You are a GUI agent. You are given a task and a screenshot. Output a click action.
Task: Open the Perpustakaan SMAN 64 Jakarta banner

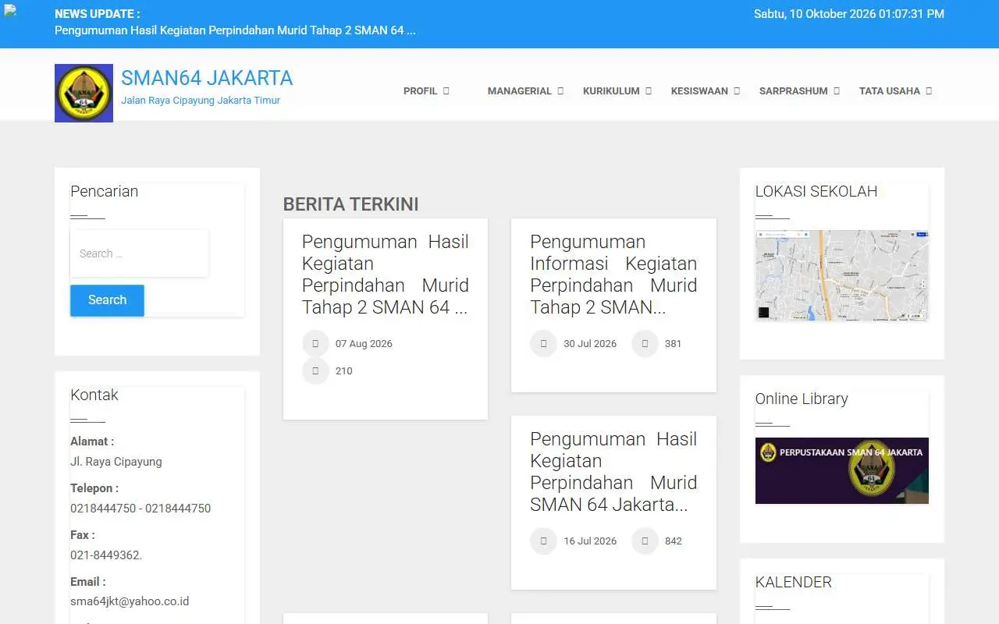(x=841, y=470)
